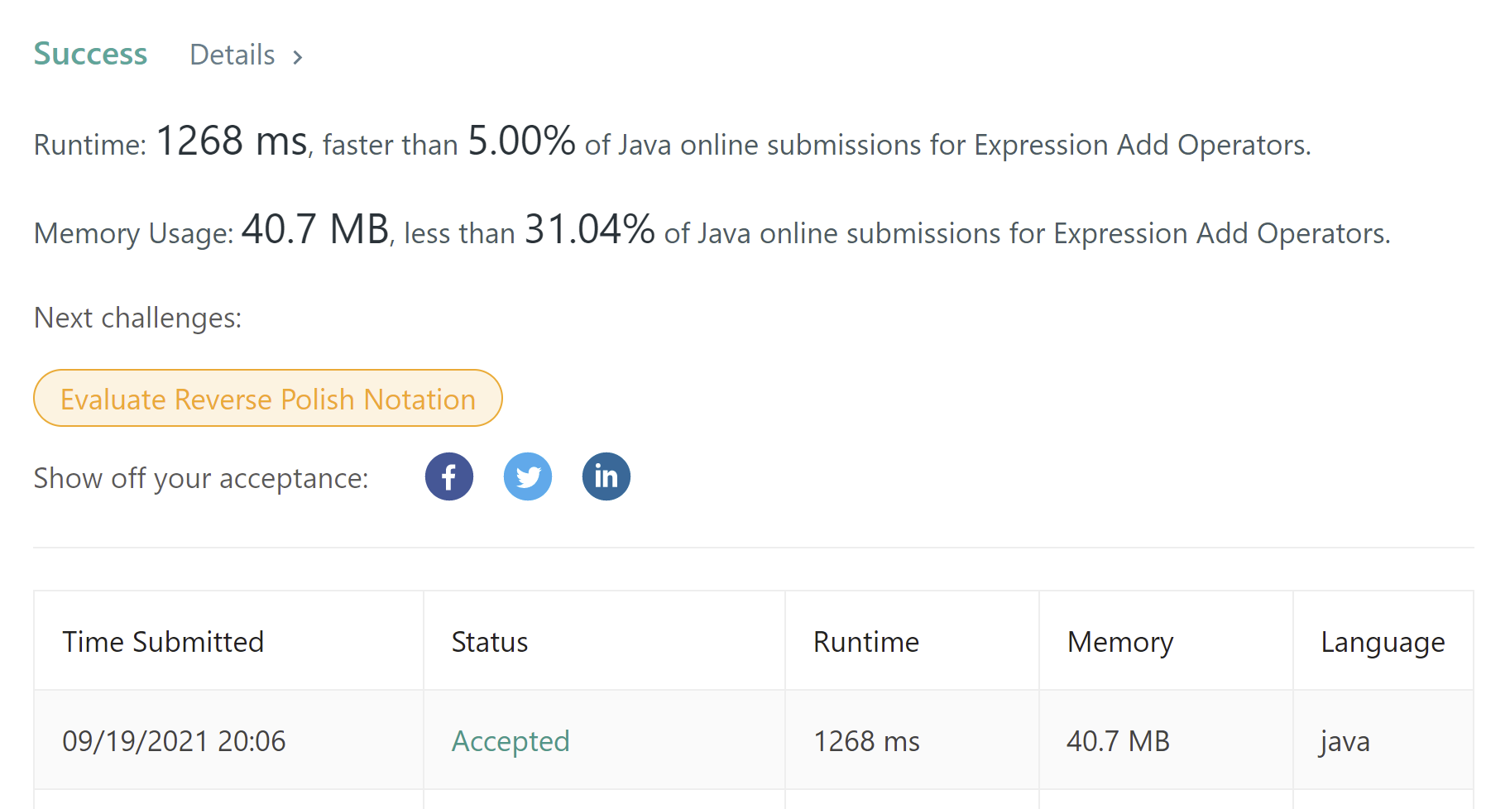Click the 1268 ms runtime table cell
This screenshot has height=809, width=1486.
[x=866, y=741]
